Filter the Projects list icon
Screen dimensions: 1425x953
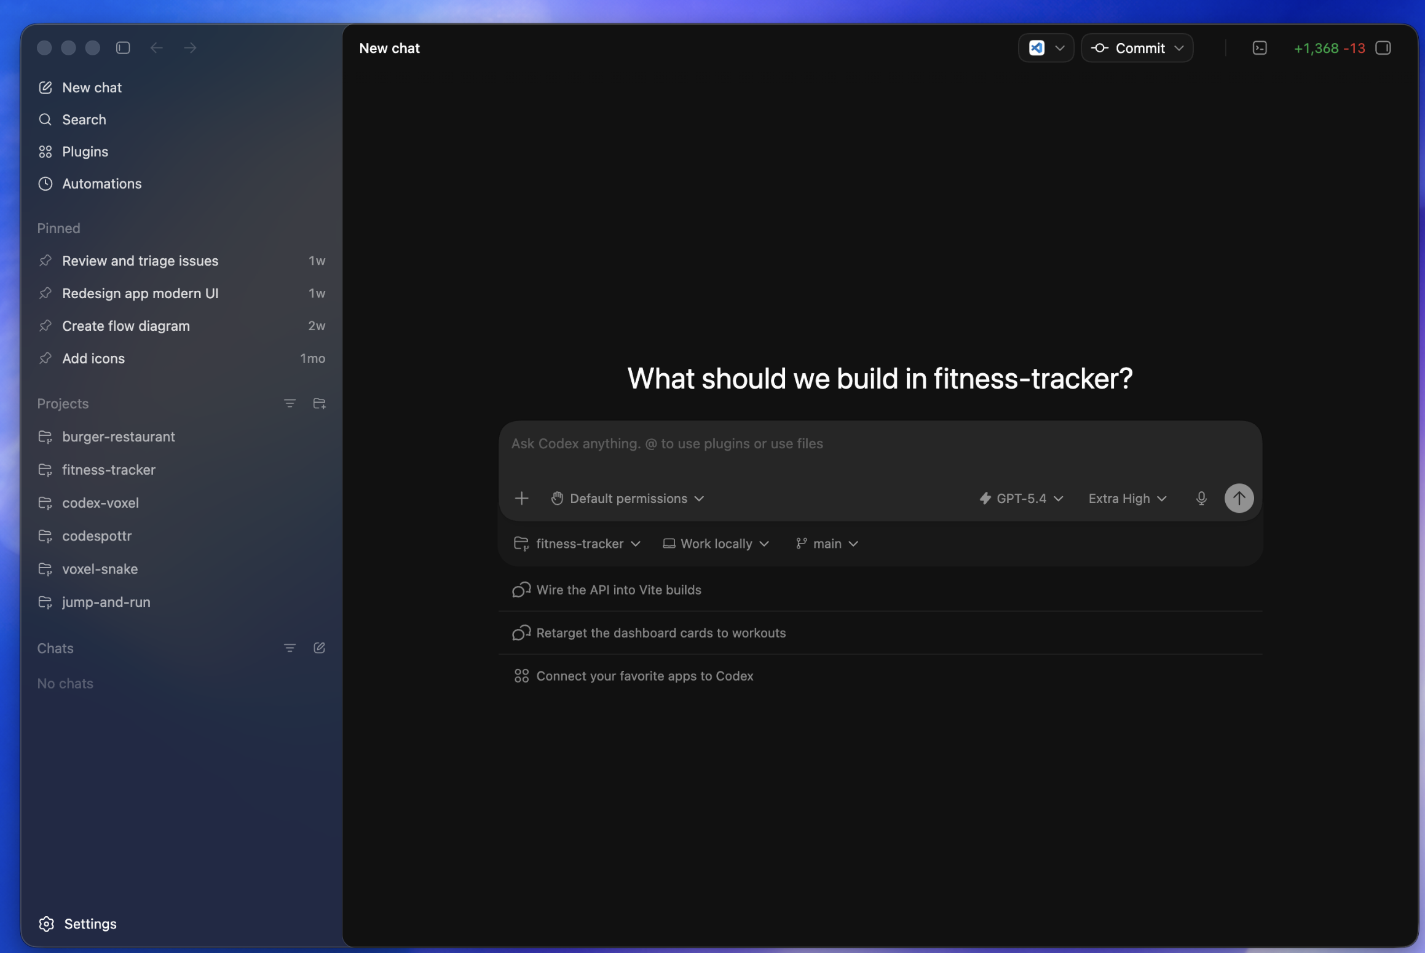(290, 403)
